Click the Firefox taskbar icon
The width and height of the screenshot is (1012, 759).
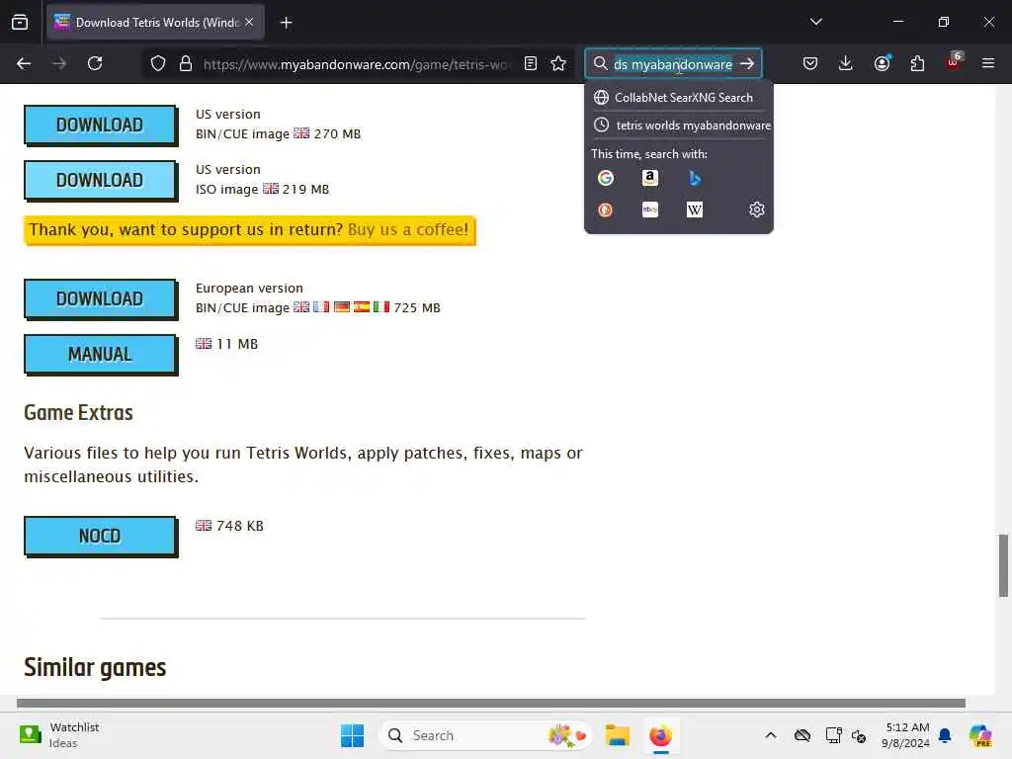click(661, 735)
